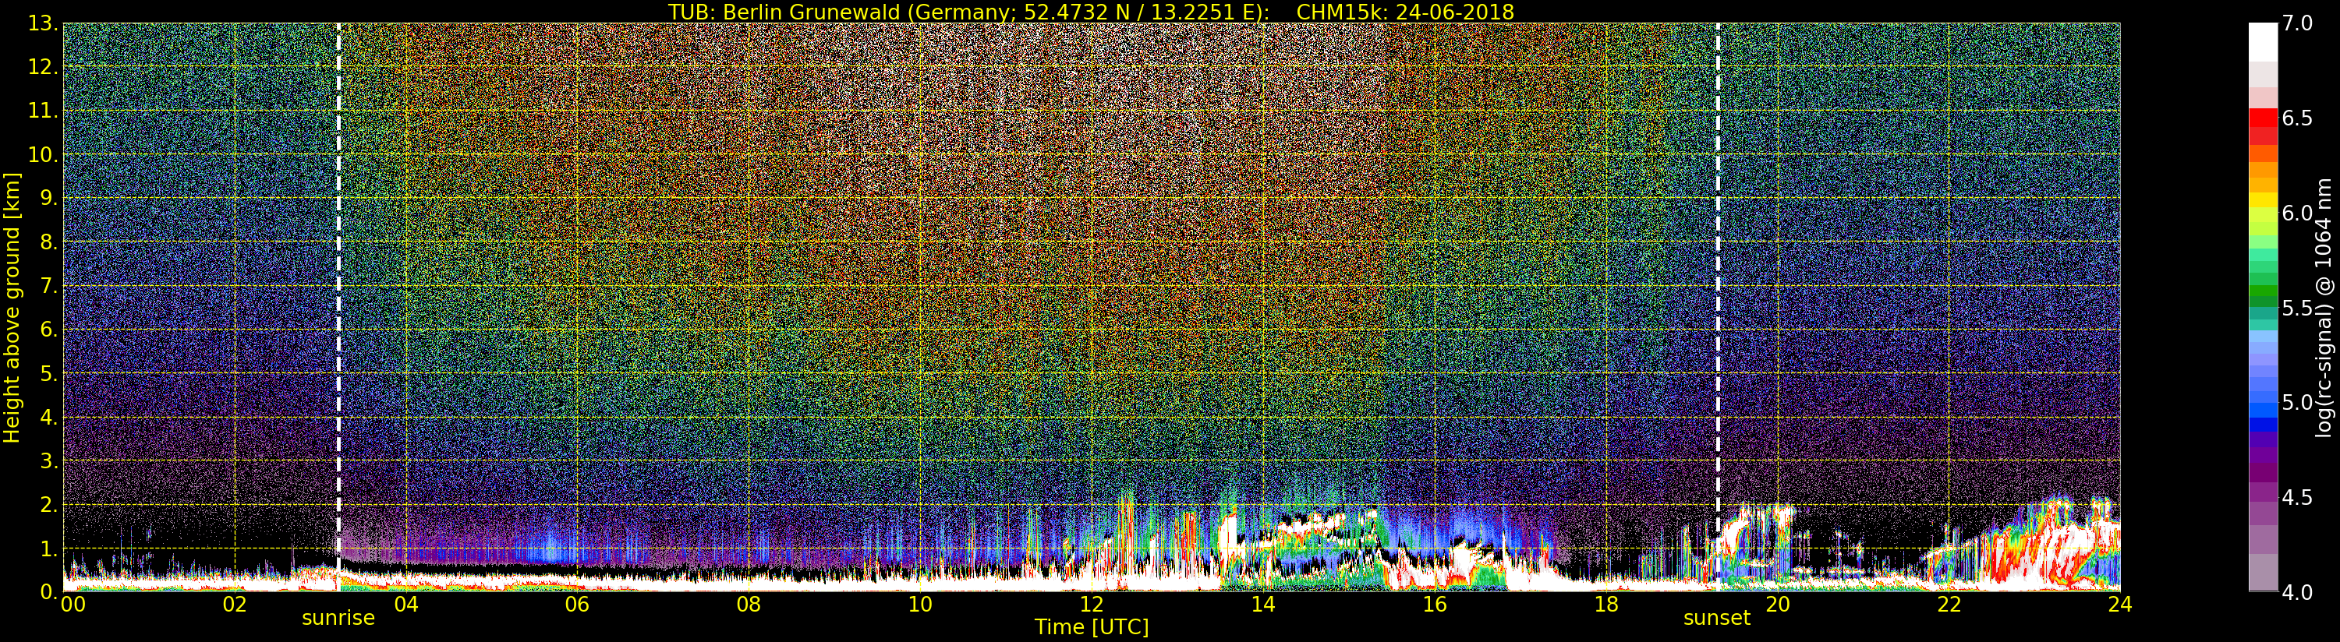This screenshot has height=642, width=2340.
Task: Click the "sunrise" text label below the axis
Action: point(338,619)
